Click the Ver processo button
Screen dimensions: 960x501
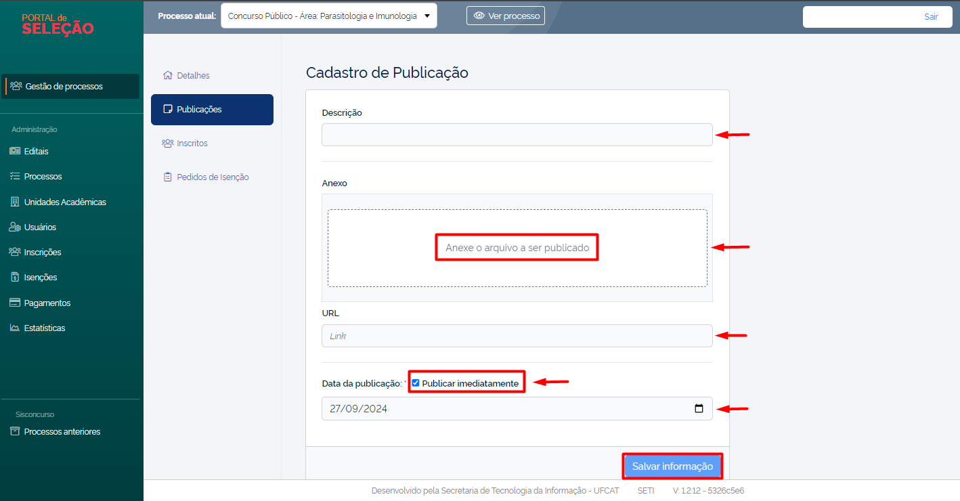(506, 16)
